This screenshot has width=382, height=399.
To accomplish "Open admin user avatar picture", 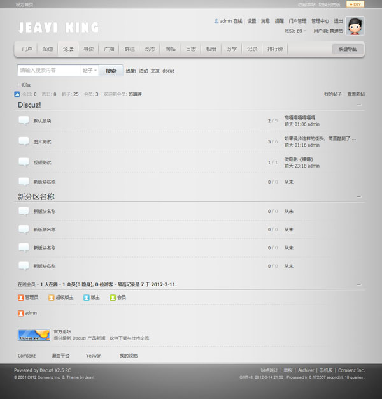I will [355, 26].
